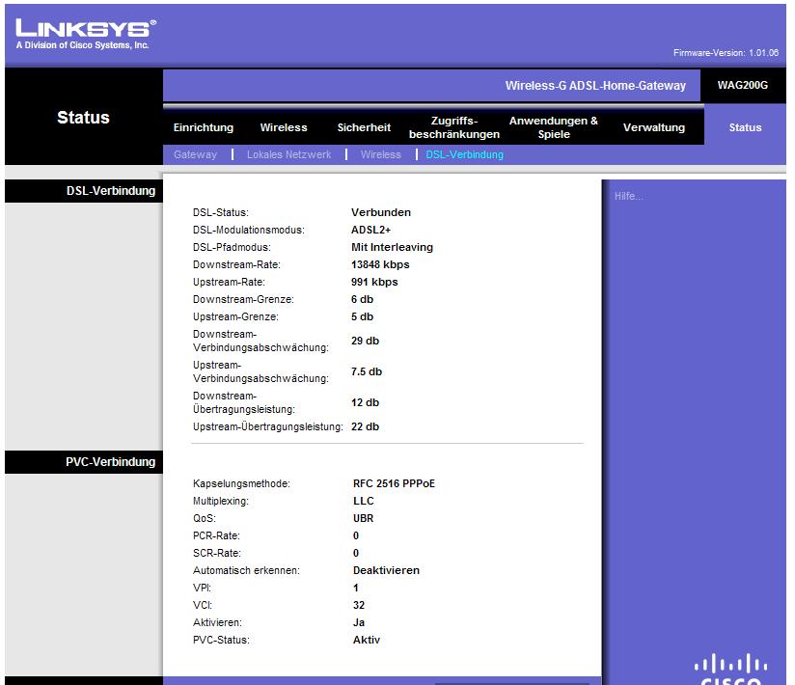Switch to the Wireless main navigation tab
The width and height of the screenshot is (795, 685).
point(284,127)
